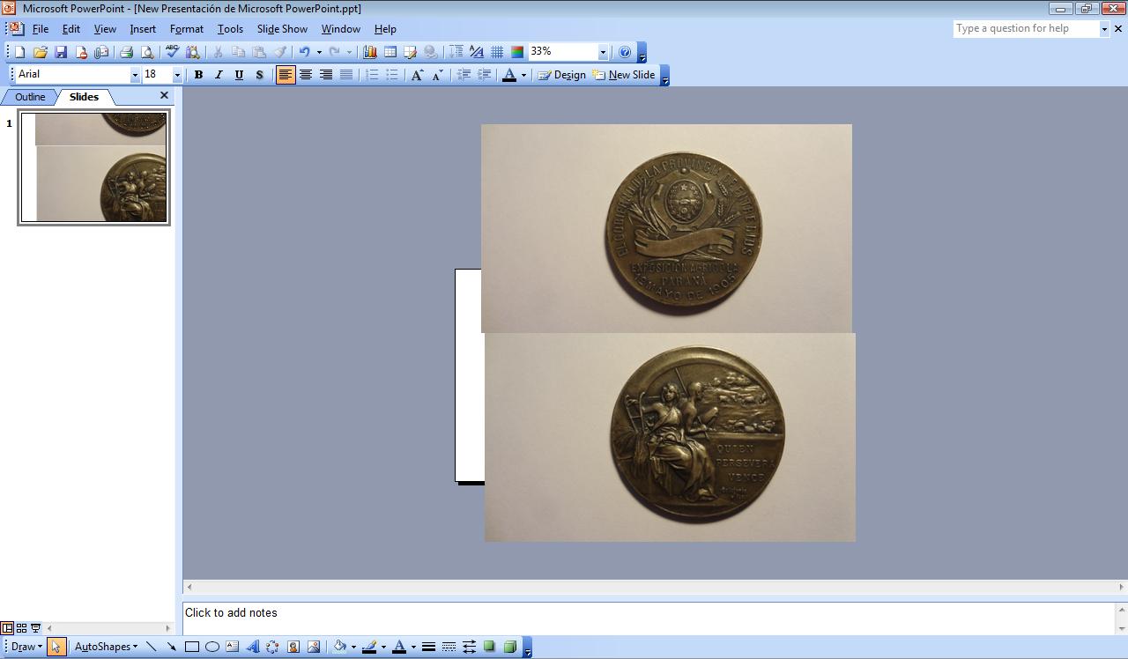1128x659 pixels.
Task: Apply the Font Color on formatting toolbar
Action: [x=508, y=75]
